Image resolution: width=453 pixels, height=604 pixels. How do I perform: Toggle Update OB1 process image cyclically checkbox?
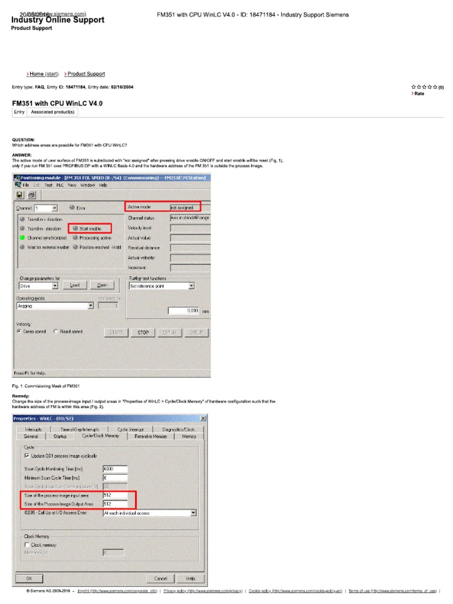(x=27, y=456)
